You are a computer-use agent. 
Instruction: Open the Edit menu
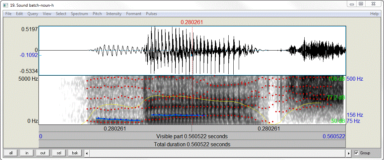pyautogui.click(x=19, y=14)
